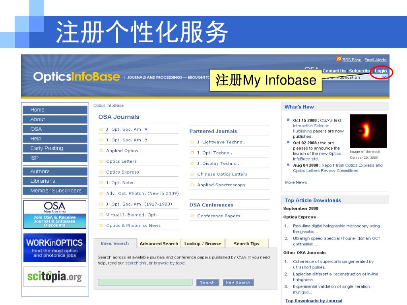Open Ultrahigh speed Spectral OCT article
407x305 pixels.
336,241
